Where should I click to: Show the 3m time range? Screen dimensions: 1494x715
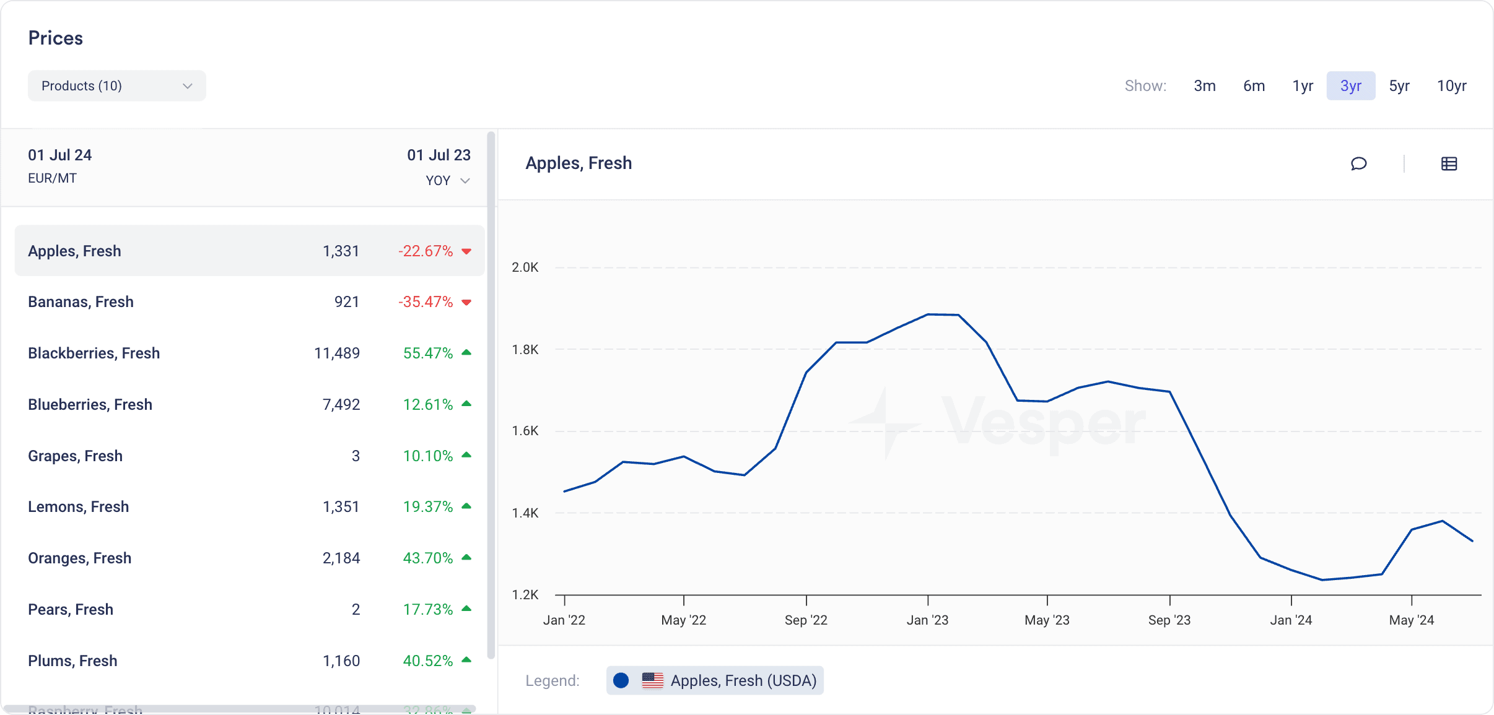1205,86
